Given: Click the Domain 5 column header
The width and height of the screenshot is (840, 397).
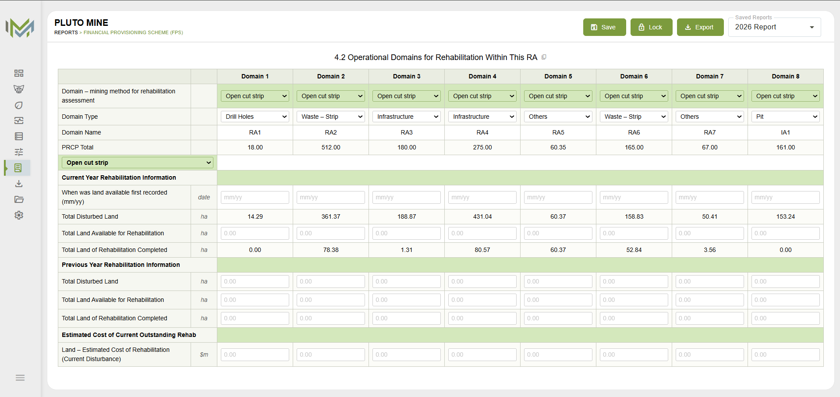Looking at the screenshot, I should 558,76.
